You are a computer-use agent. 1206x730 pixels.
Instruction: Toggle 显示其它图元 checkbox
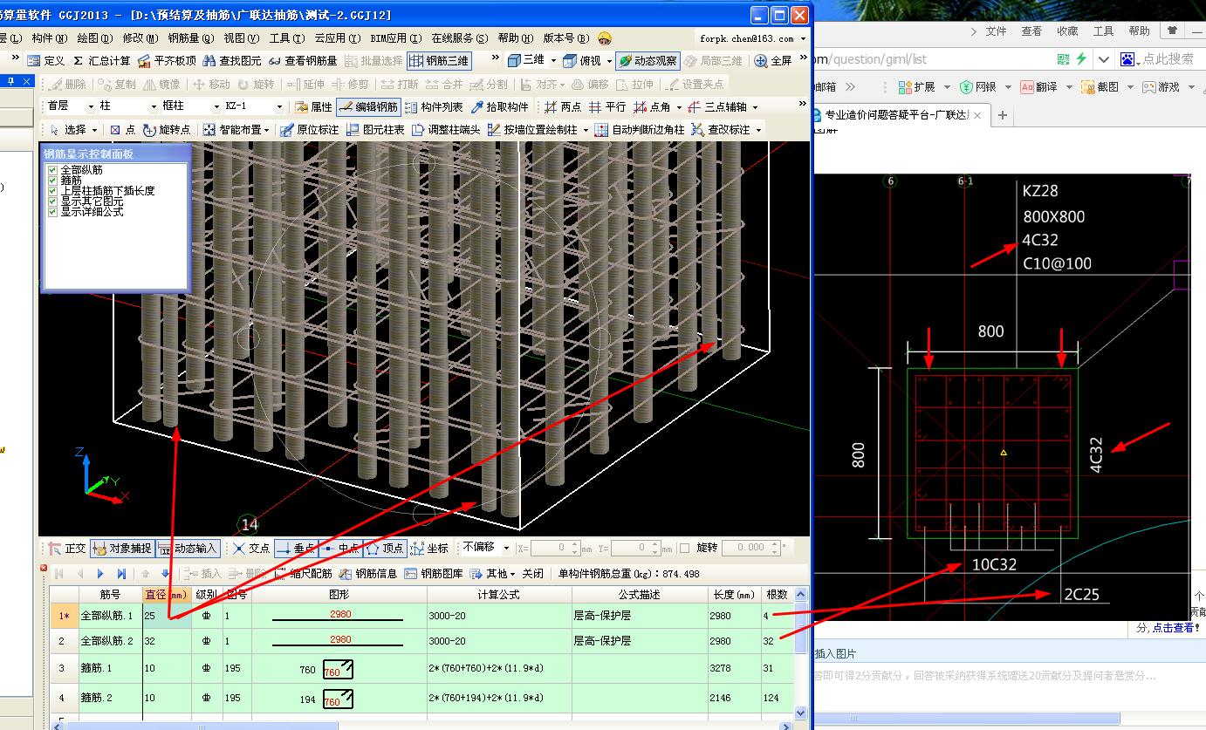(x=53, y=201)
